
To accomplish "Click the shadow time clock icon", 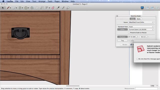I will [137, 37].
